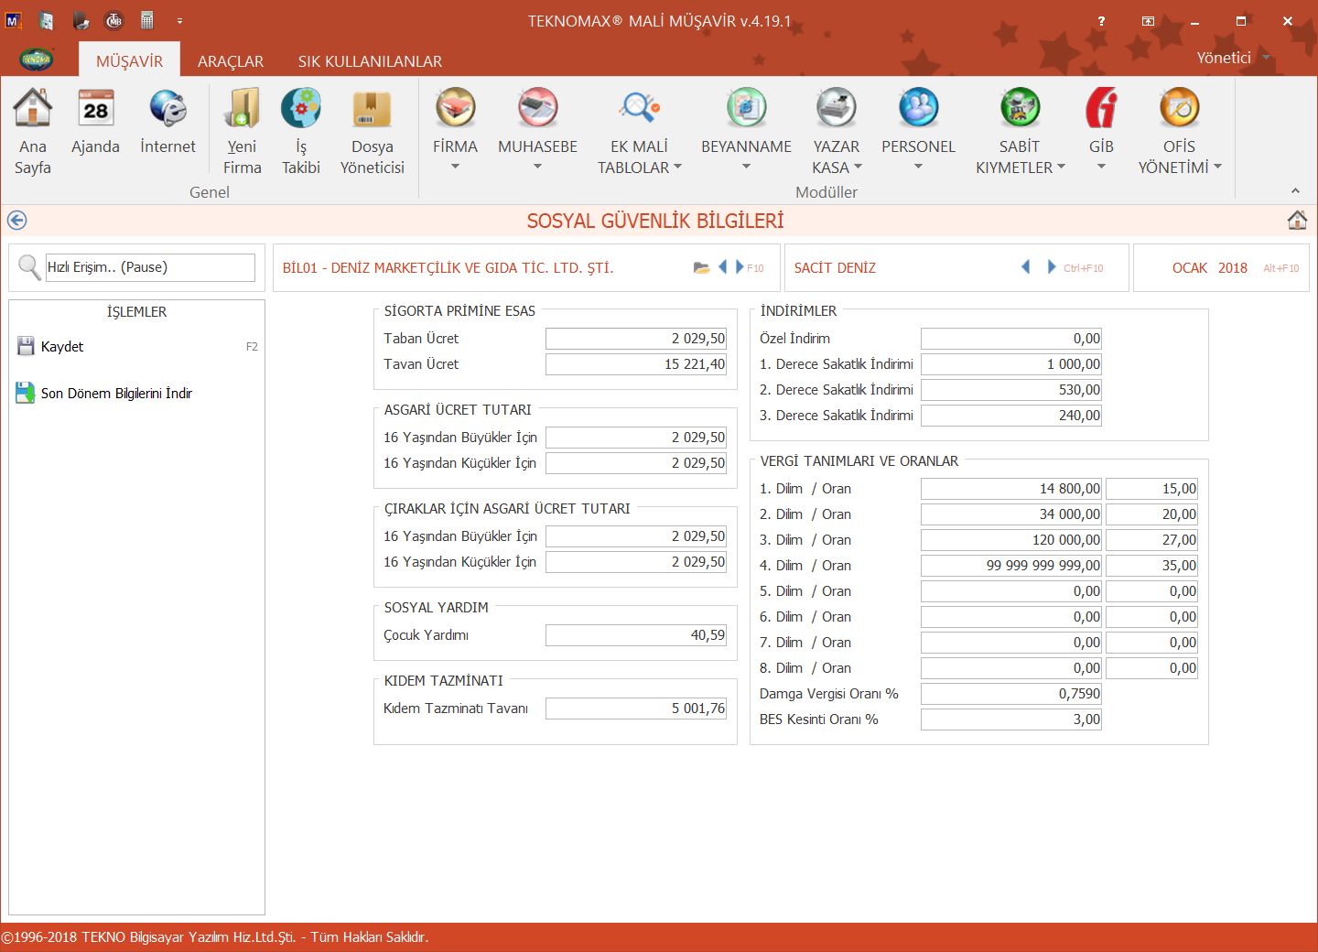1318x952 pixels.
Task: Click the Hızlı Erişim search field
Action: (150, 267)
